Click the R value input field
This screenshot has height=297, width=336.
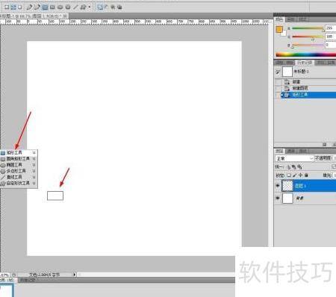(x=331, y=28)
